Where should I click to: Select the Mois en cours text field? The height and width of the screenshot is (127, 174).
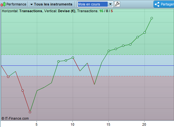93,4
